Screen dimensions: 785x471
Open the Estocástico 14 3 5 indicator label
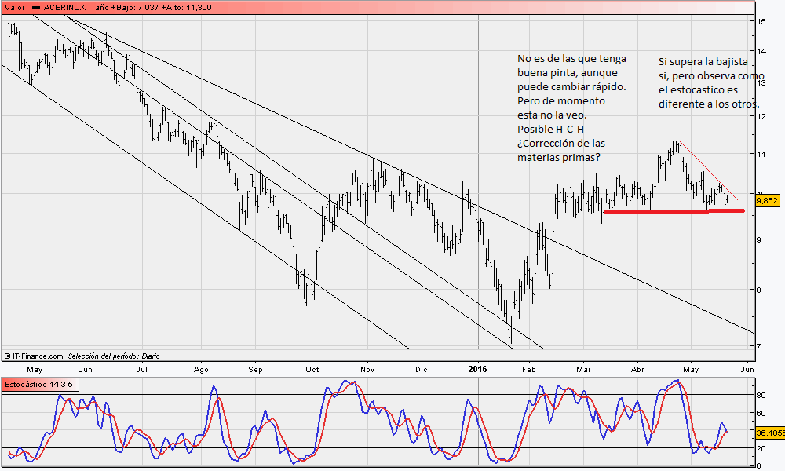[39, 385]
